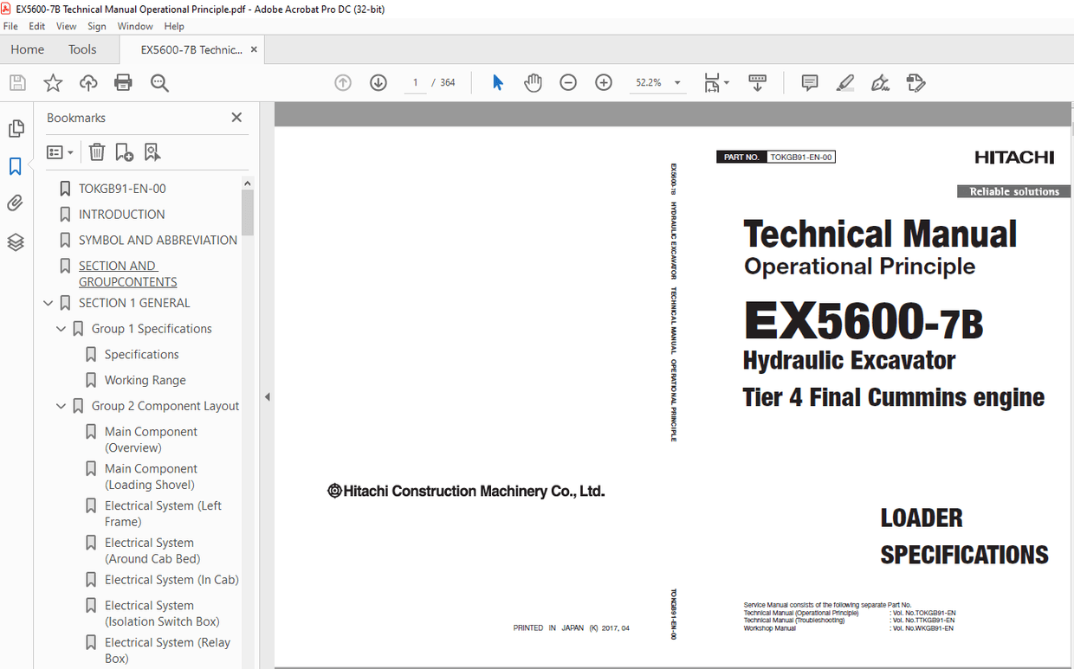Click the Zoom in plus icon
Image resolution: width=1074 pixels, height=669 pixels.
tap(604, 83)
